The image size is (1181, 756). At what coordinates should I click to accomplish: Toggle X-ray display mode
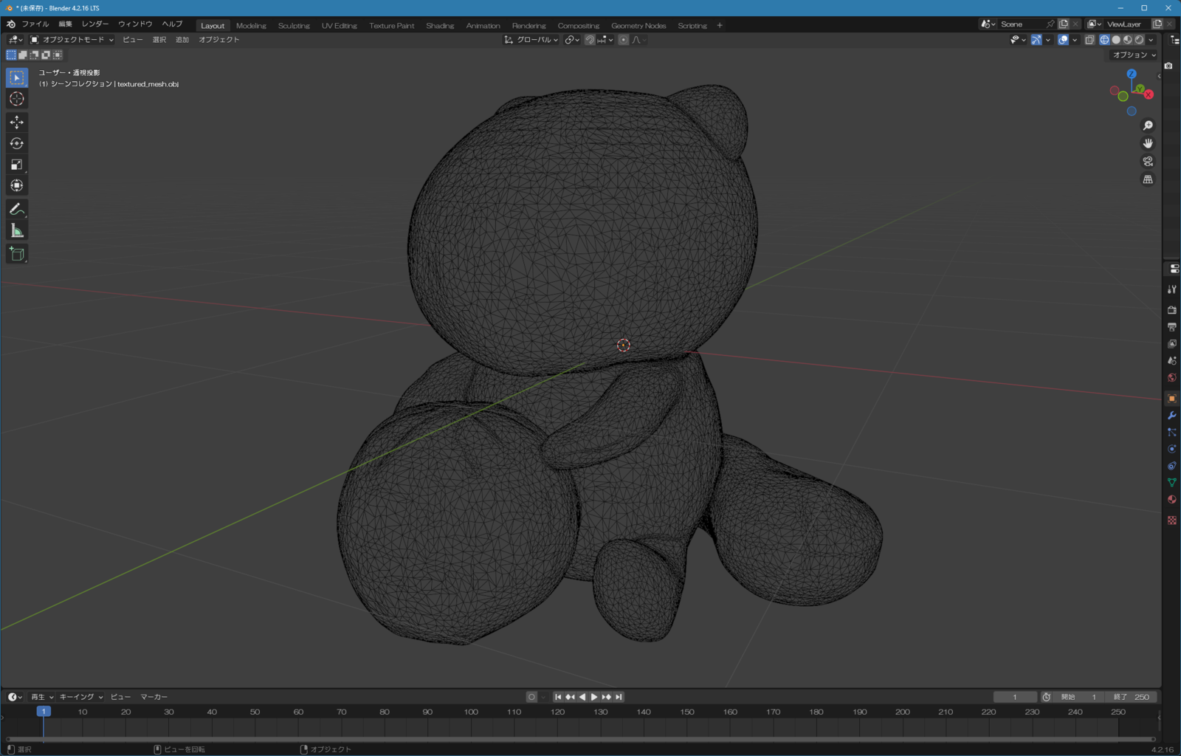(x=1089, y=40)
